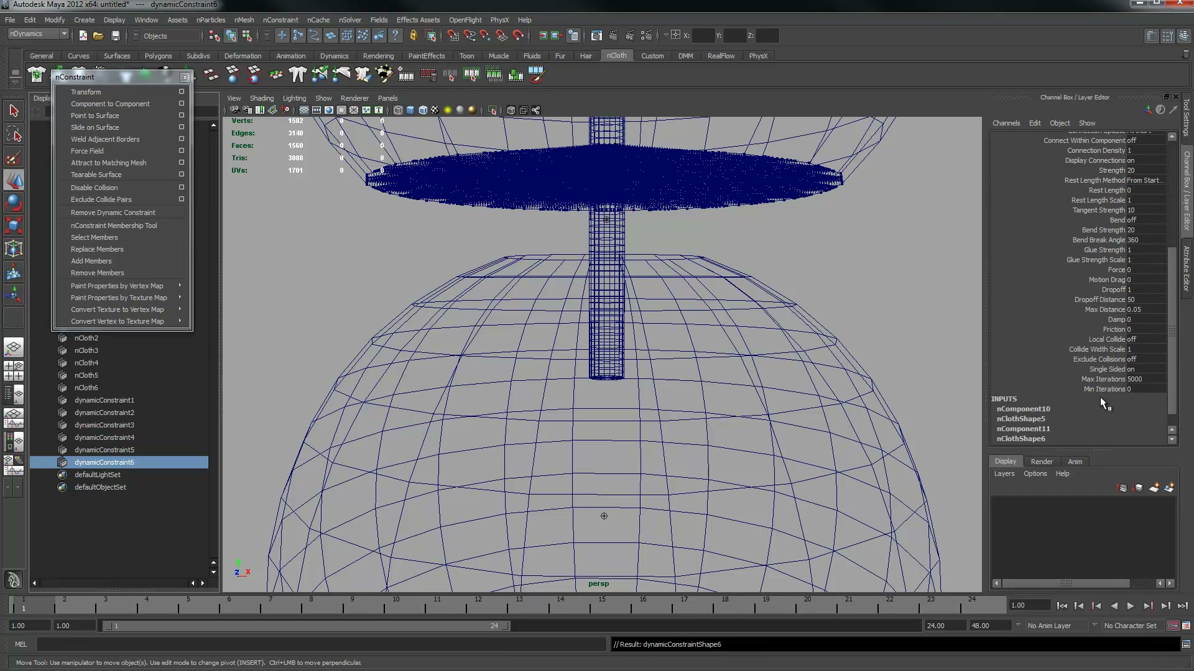The height and width of the screenshot is (671, 1194).
Task: Open option box for Exclude Collide Pairs
Action: coord(182,199)
